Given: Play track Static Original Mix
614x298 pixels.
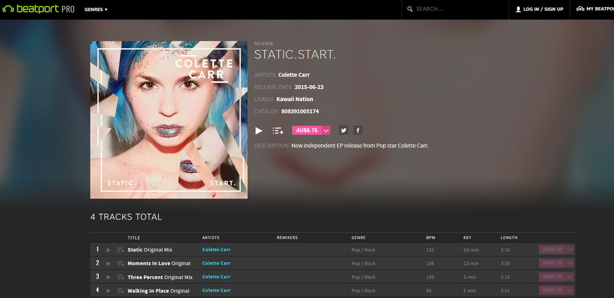Looking at the screenshot, I should coord(108,250).
